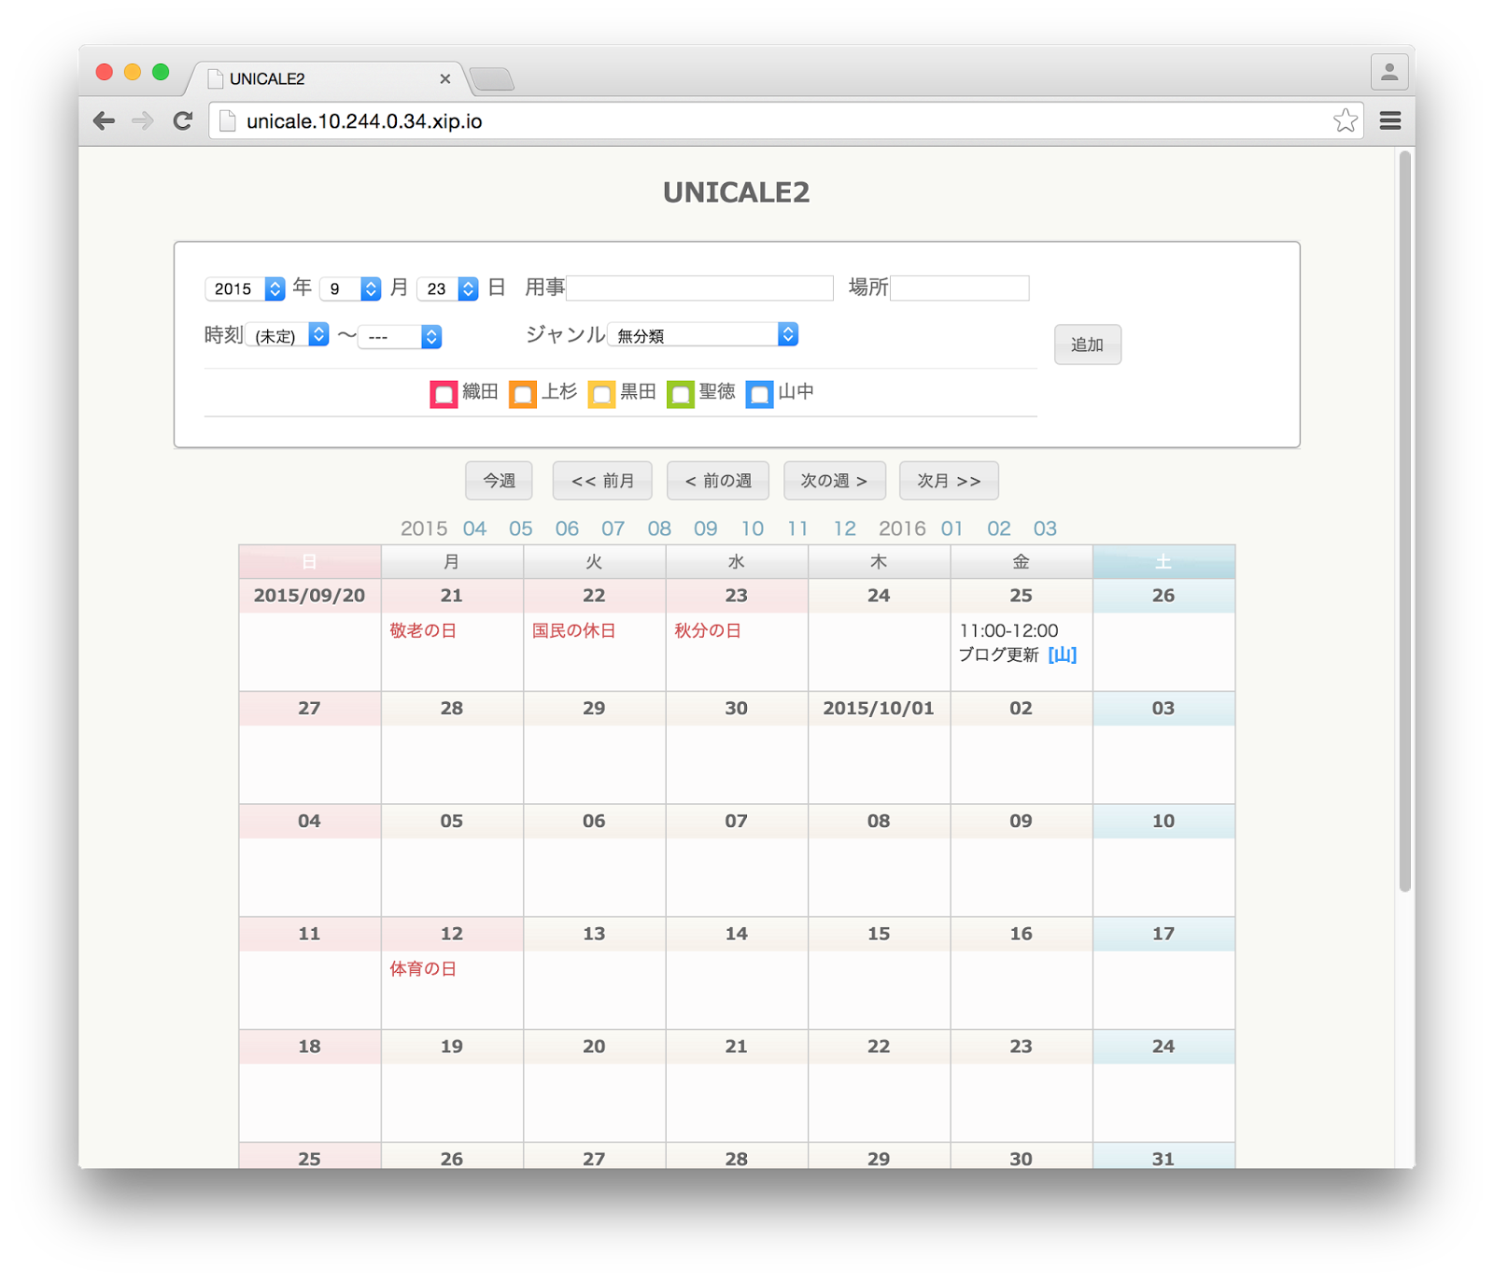Go to next week with 次の週 >
Viewport: 1494px width, 1281px height.
coord(835,481)
